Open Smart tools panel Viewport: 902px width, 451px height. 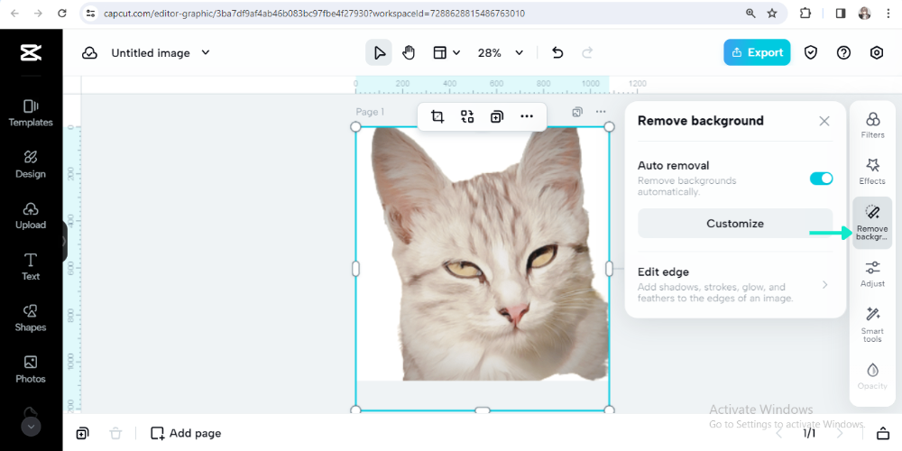tap(872, 323)
